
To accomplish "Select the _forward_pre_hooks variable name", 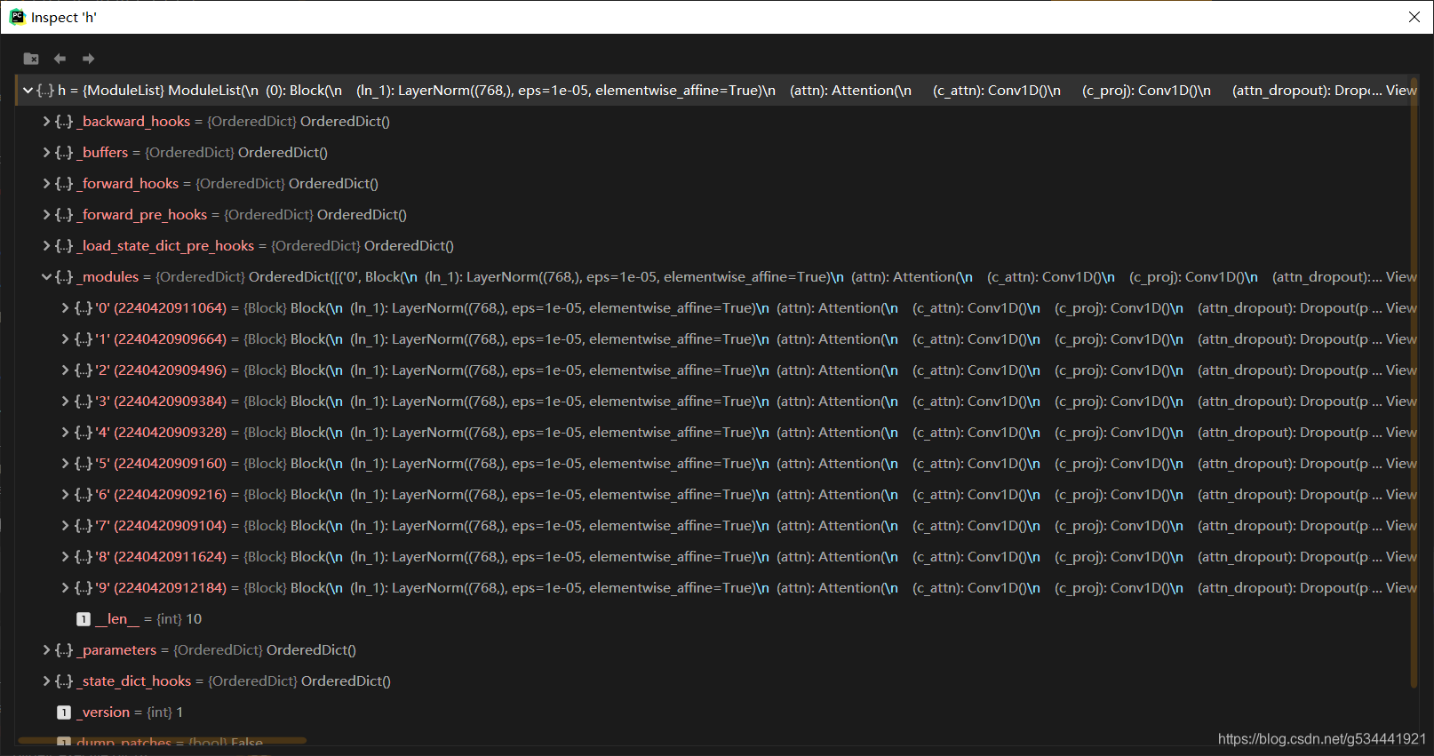I will click(142, 215).
